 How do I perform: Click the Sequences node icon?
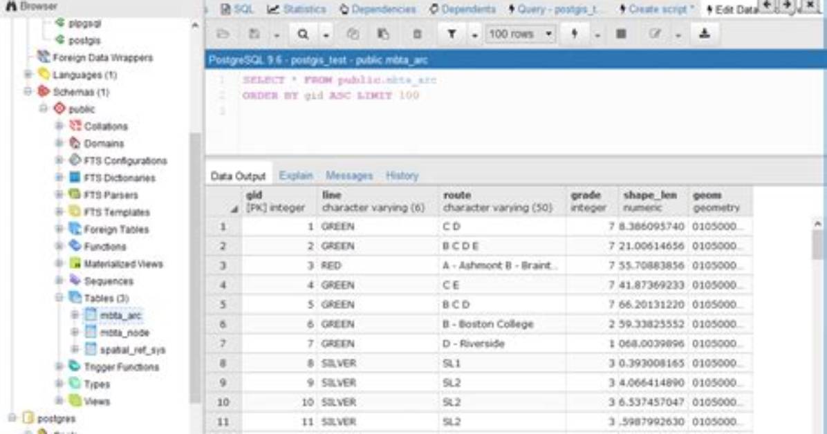75,281
